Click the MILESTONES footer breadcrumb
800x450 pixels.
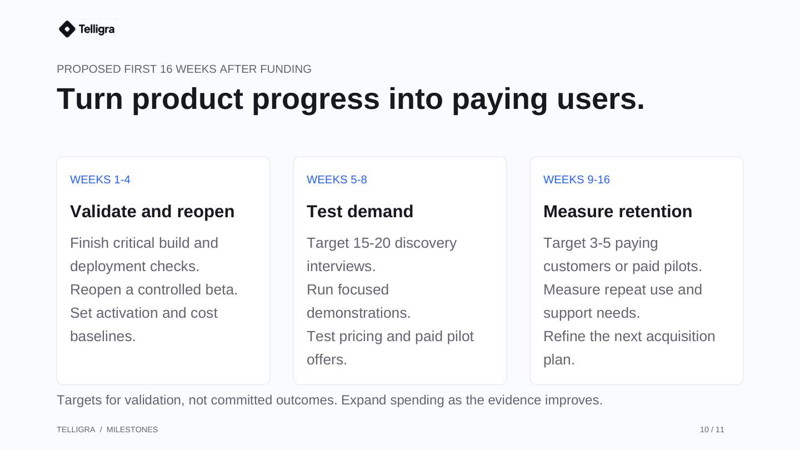(132, 429)
